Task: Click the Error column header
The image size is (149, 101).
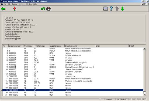Action: click(112, 46)
